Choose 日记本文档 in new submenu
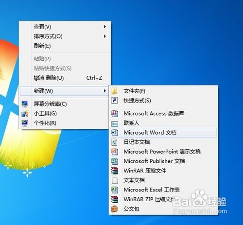 pos(163,142)
